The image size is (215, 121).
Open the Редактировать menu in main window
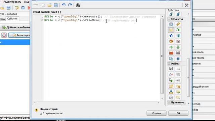point(12,2)
